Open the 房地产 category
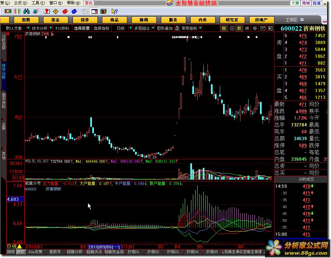331x258 pixels. tap(262, 20)
